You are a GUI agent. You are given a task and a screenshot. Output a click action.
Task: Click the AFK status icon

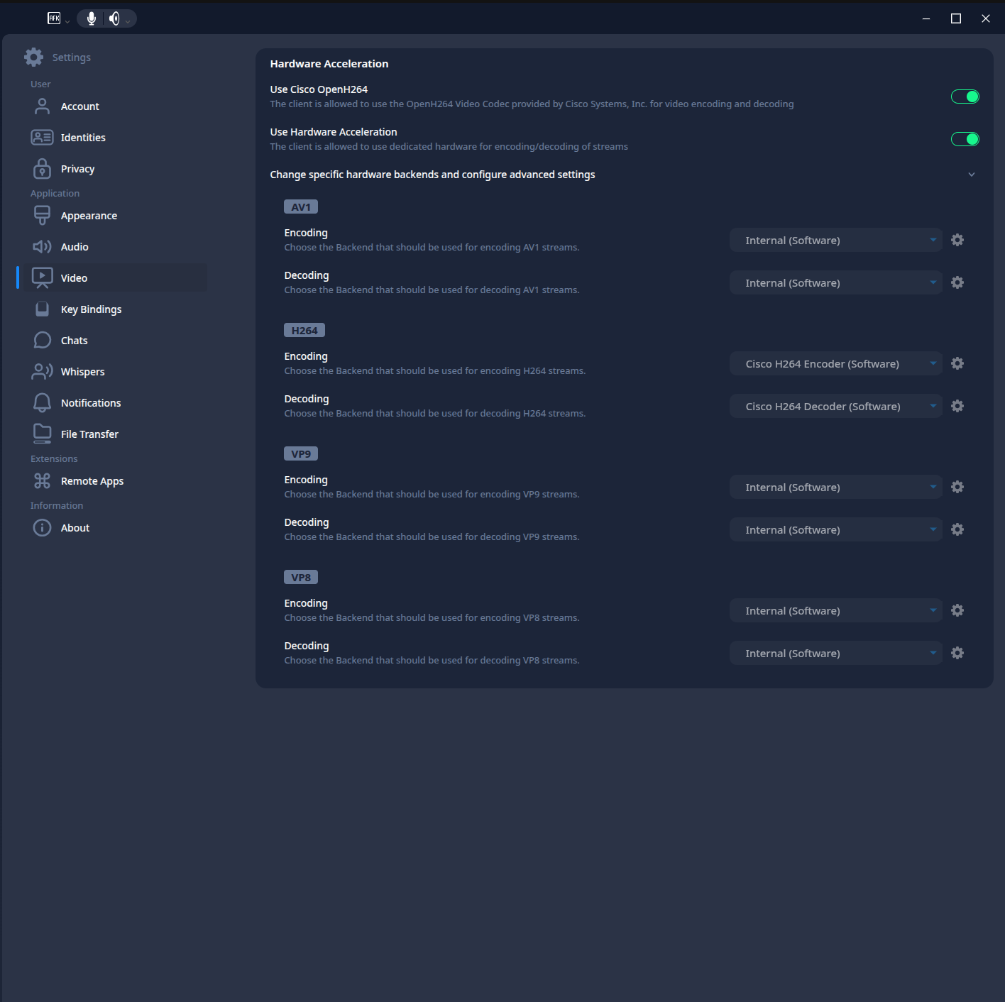[x=54, y=18]
